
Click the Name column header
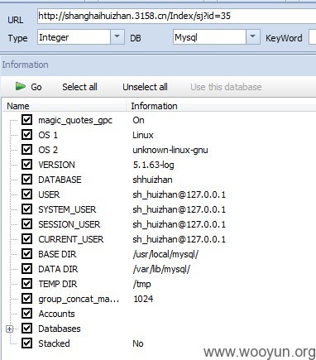64,106
